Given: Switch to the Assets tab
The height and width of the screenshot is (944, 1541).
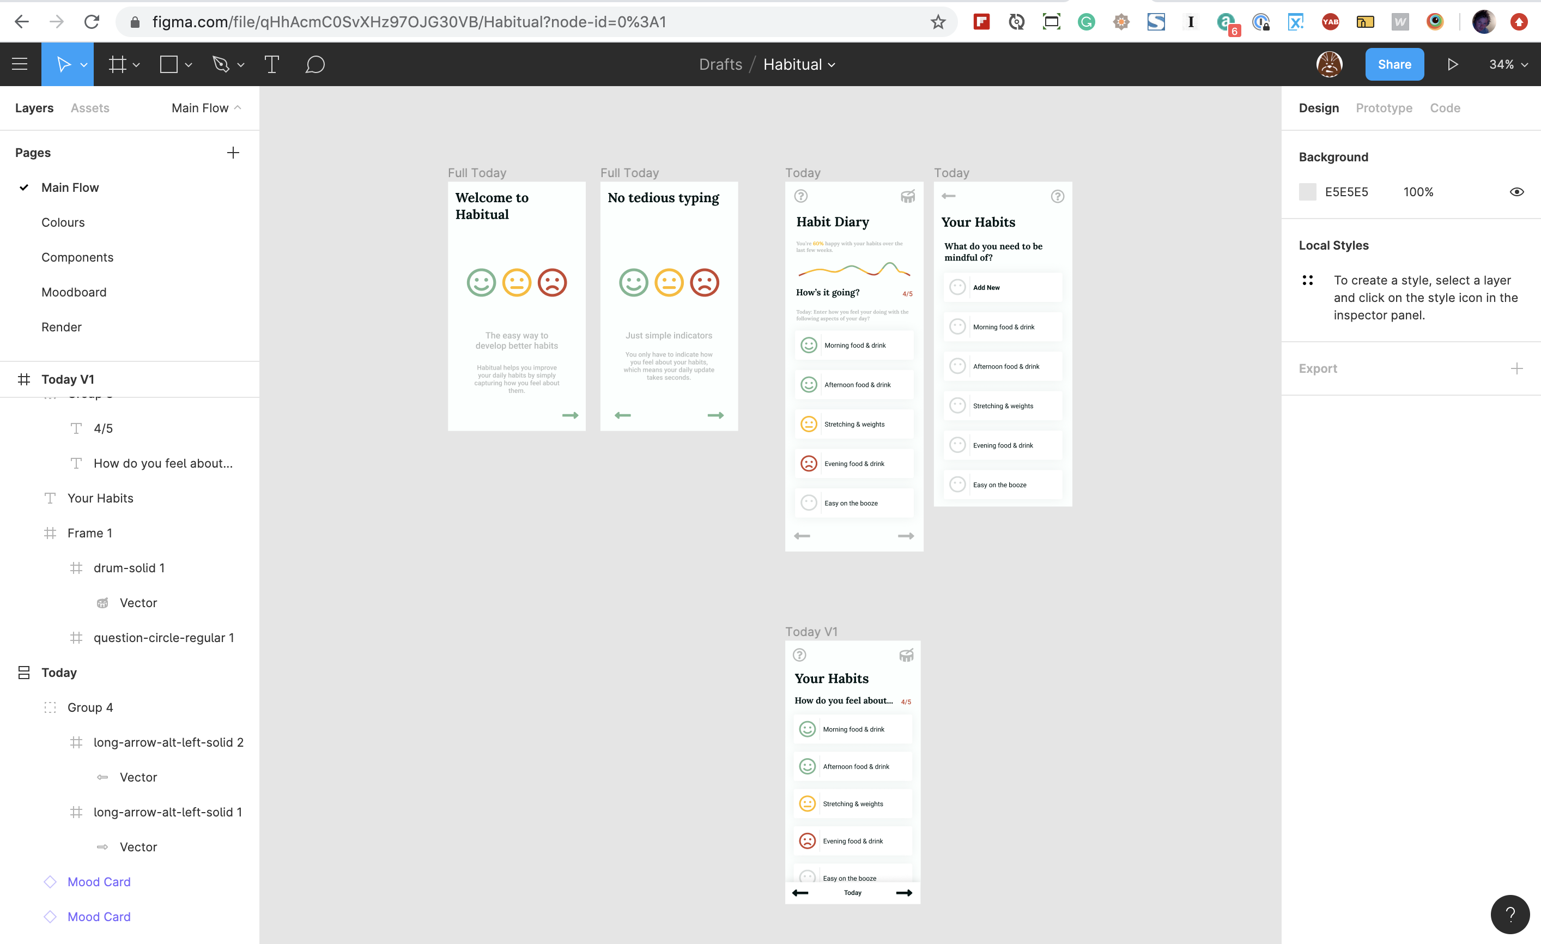Looking at the screenshot, I should tap(90, 107).
